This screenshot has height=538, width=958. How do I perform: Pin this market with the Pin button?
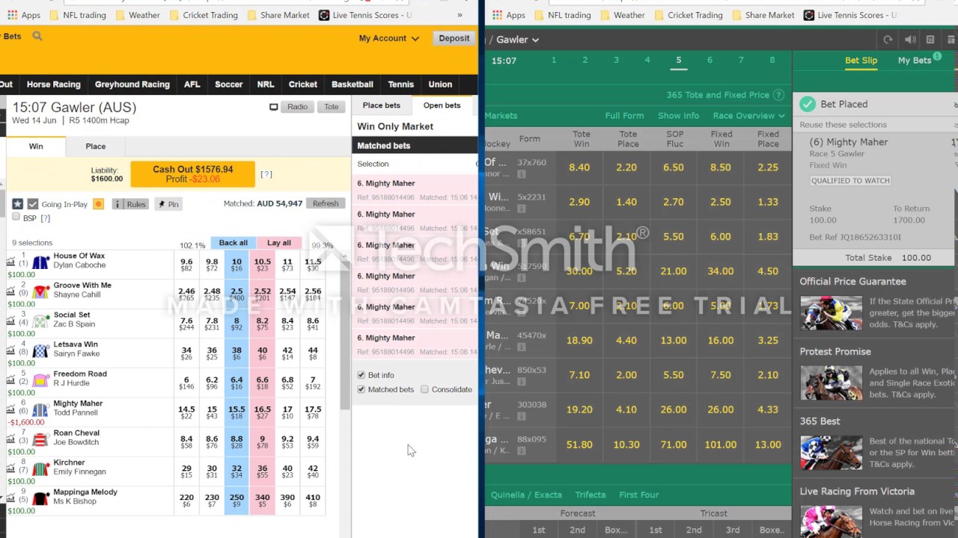[x=168, y=204]
